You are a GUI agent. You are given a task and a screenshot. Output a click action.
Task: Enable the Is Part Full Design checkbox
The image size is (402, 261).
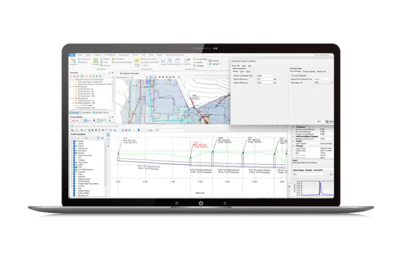click(293, 75)
